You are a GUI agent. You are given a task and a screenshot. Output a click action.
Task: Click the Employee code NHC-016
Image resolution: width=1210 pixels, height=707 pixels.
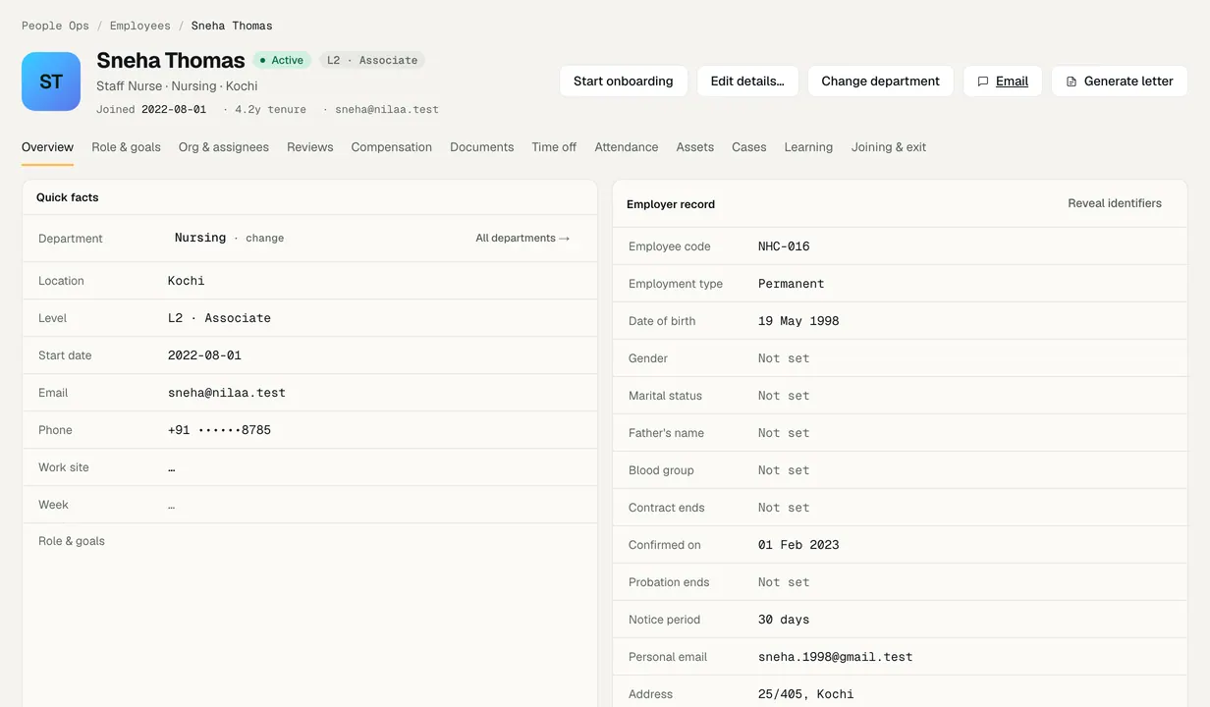[x=784, y=246]
